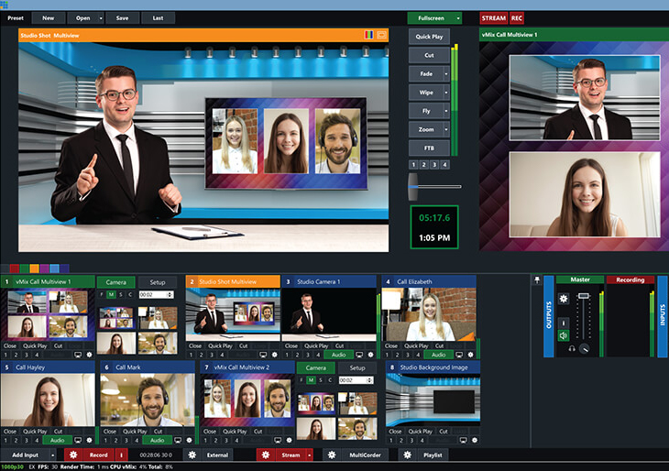Toggle M button in Multiview 1 Camera panel
Image resolution: width=669 pixels, height=471 pixels.
112,294
